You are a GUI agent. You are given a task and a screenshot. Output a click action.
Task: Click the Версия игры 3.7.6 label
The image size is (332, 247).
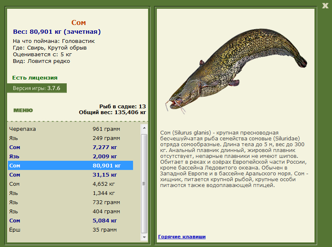[x=37, y=88]
